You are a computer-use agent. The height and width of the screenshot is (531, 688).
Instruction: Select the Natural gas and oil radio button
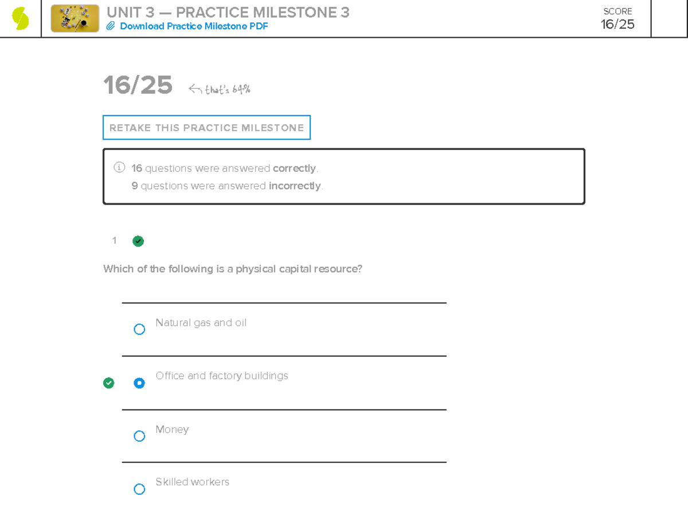click(139, 329)
